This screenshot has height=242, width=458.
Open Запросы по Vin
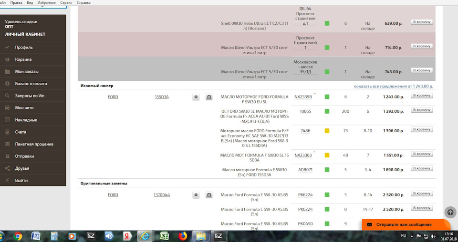(30, 96)
